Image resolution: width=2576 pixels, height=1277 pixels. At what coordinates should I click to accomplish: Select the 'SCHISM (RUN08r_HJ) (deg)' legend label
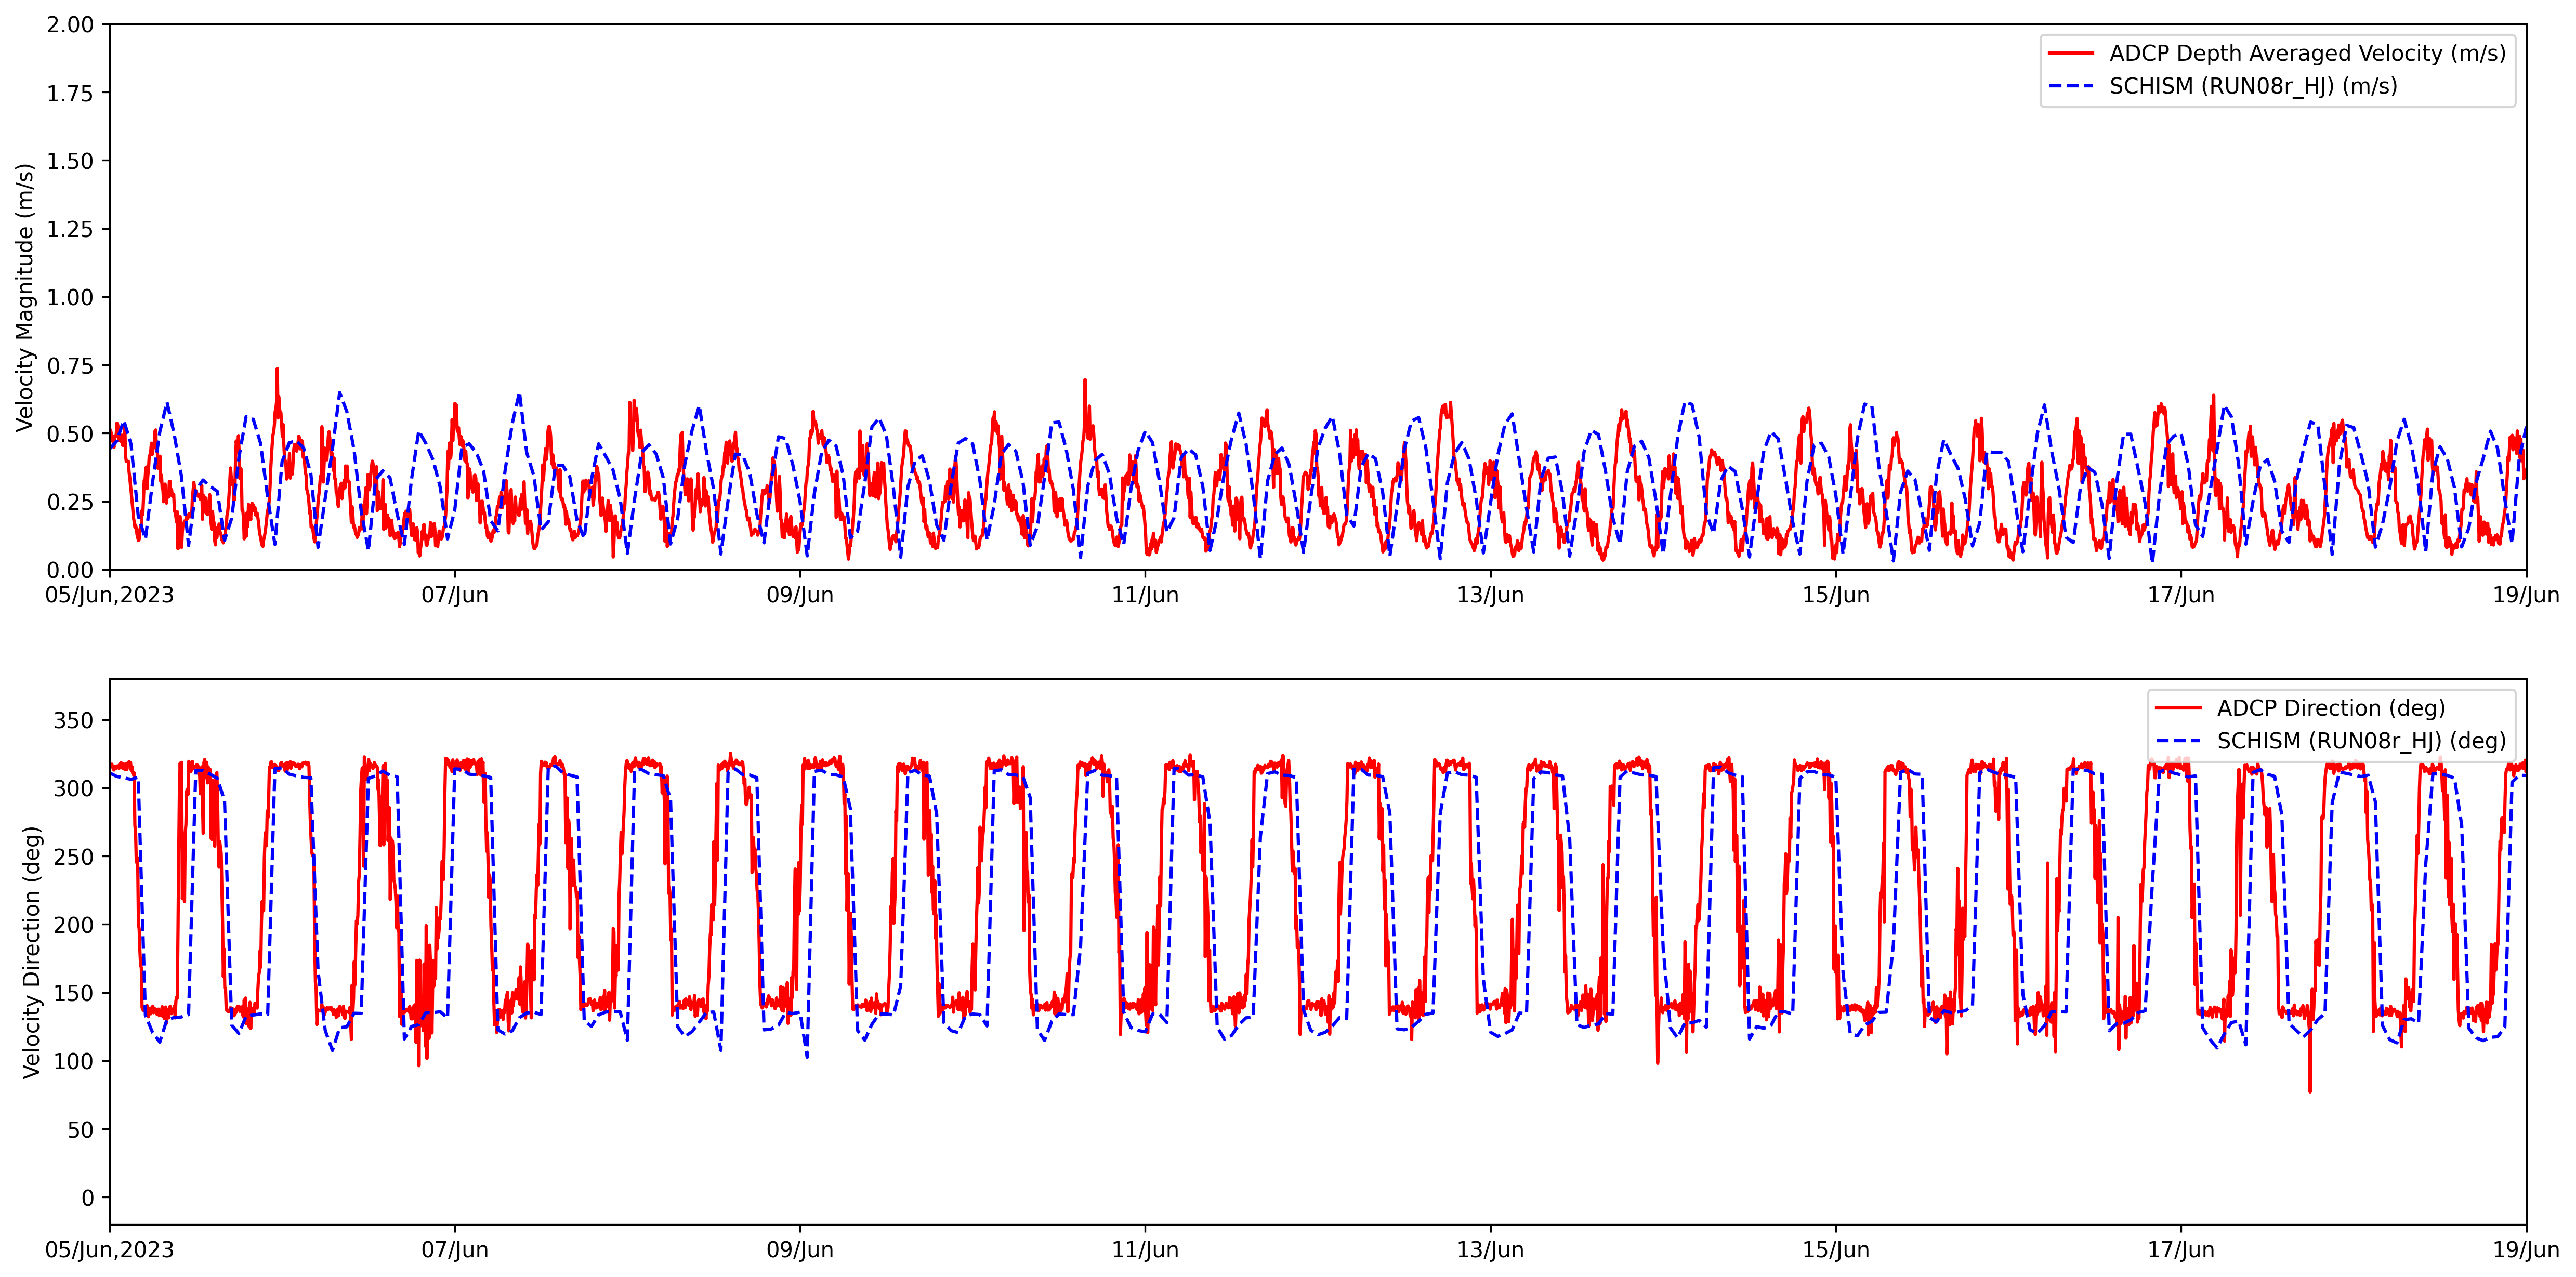2361,741
